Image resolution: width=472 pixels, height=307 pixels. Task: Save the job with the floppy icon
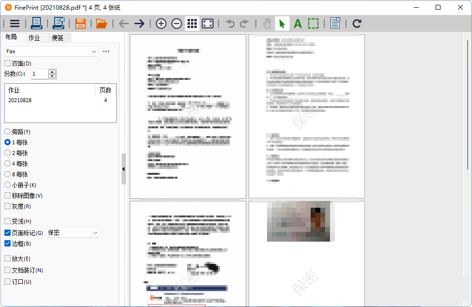coord(80,23)
